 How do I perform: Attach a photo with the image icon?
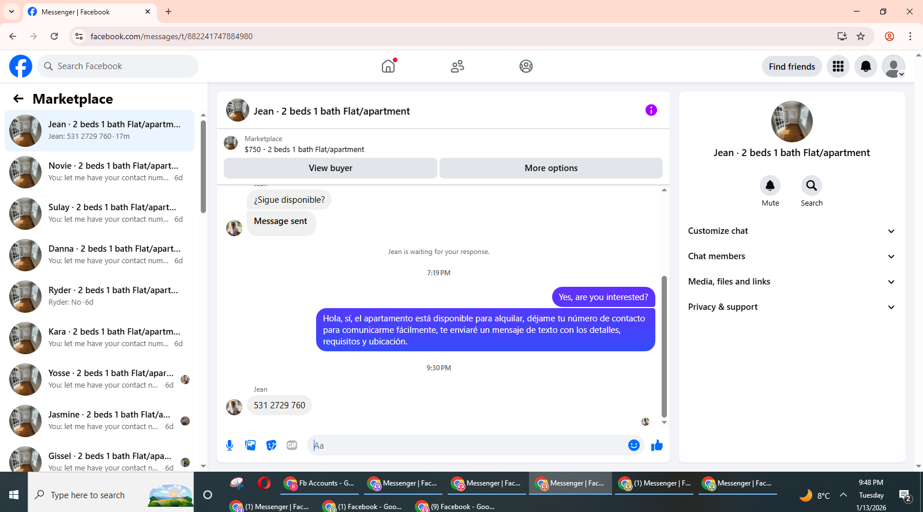[x=250, y=445]
